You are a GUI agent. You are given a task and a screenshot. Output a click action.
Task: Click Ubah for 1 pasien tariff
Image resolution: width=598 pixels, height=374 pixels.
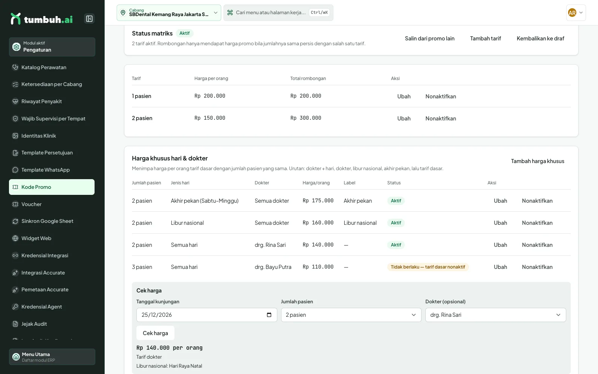[x=404, y=96]
